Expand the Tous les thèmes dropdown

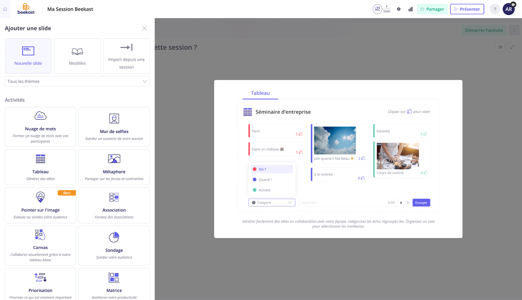coord(77,82)
